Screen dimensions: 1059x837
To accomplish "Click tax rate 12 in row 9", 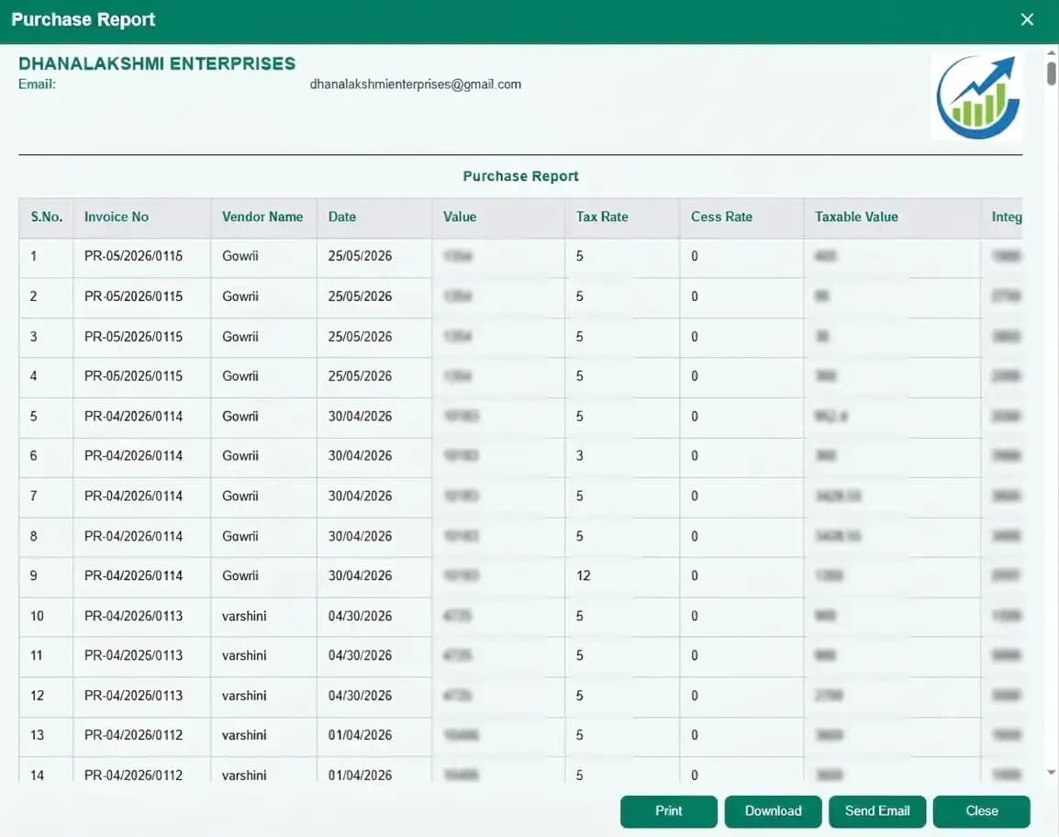I will pos(583,575).
